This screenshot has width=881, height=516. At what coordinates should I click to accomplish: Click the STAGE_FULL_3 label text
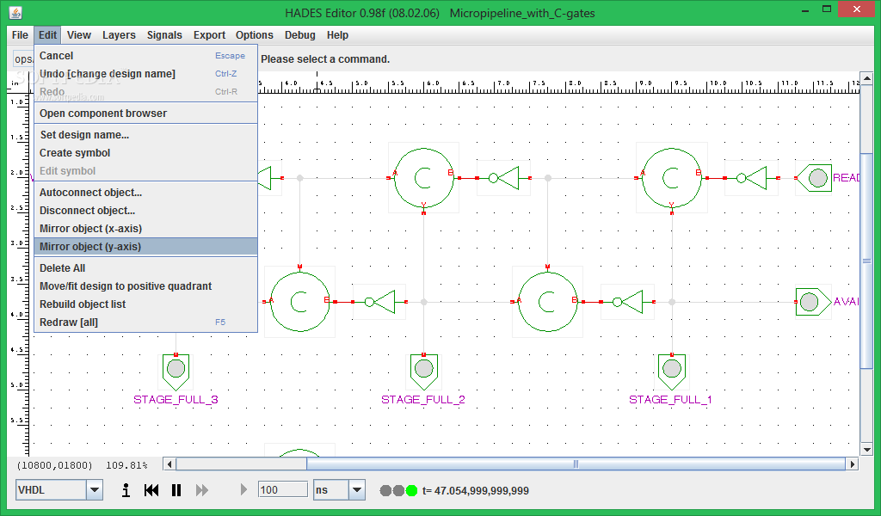tap(176, 400)
